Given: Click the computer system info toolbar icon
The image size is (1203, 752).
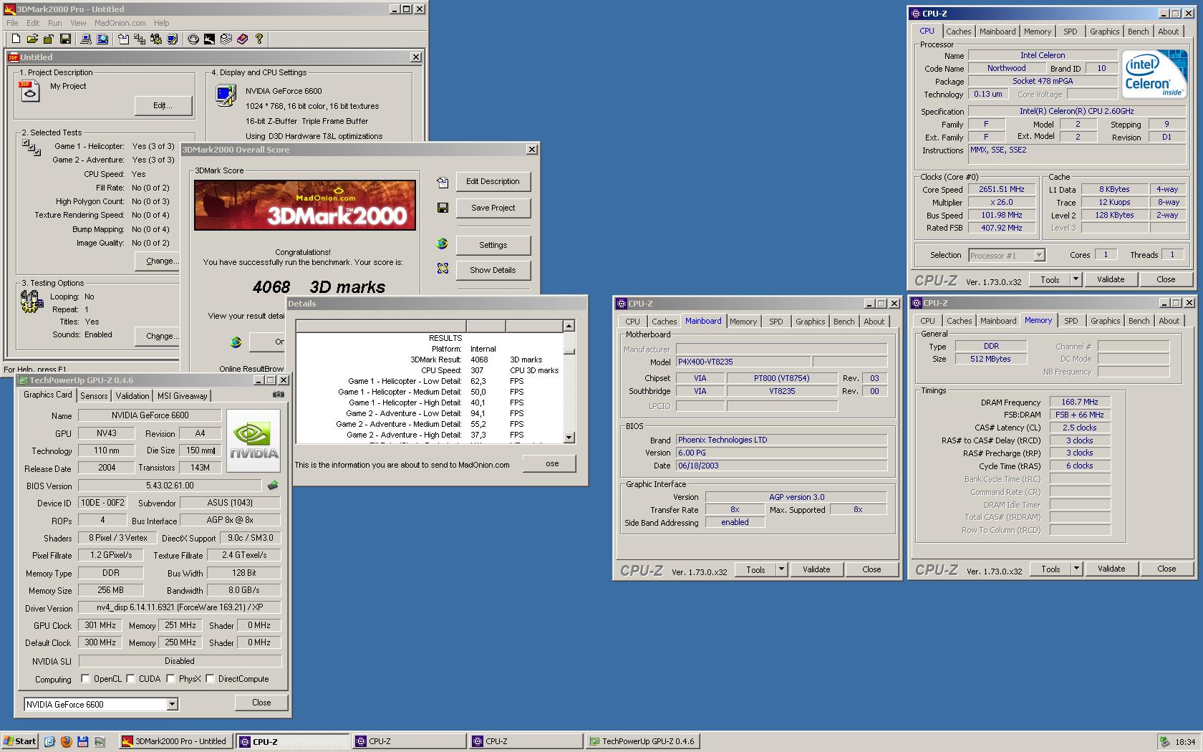Looking at the screenshot, I should 87,39.
